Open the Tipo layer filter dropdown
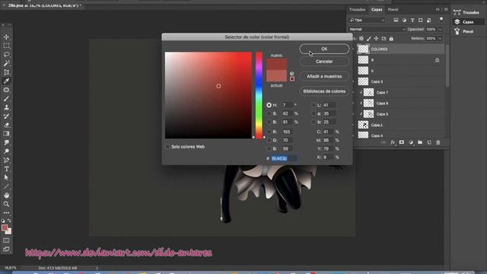487x274 pixels. pyautogui.click(x=367, y=21)
